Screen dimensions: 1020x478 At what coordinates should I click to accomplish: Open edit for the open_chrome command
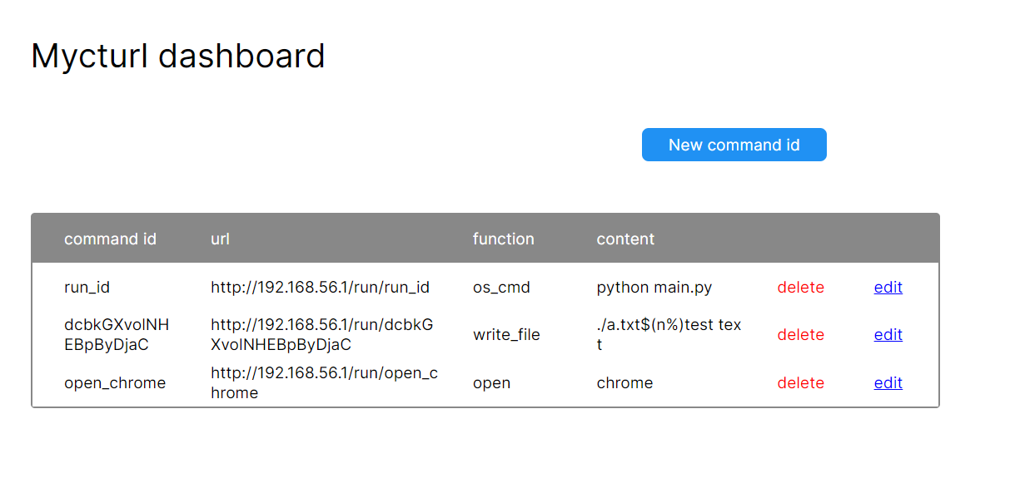[x=888, y=383]
